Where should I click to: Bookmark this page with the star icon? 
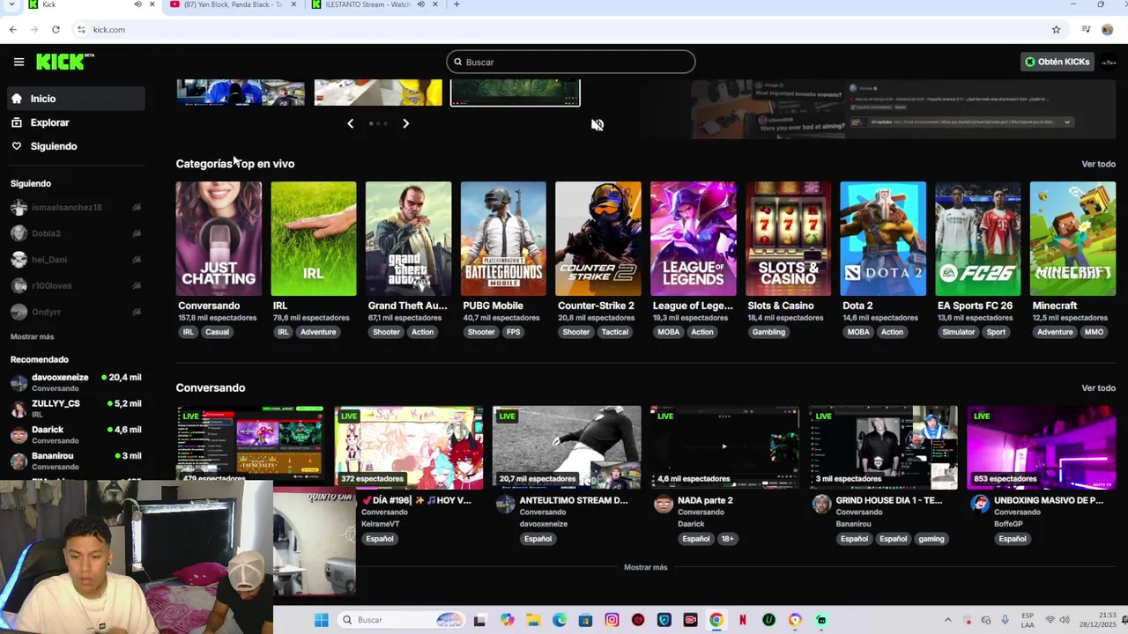click(1056, 29)
